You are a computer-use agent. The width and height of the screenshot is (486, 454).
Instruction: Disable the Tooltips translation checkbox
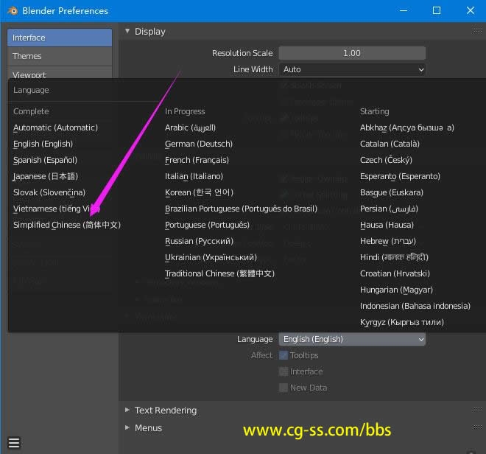tap(283, 355)
